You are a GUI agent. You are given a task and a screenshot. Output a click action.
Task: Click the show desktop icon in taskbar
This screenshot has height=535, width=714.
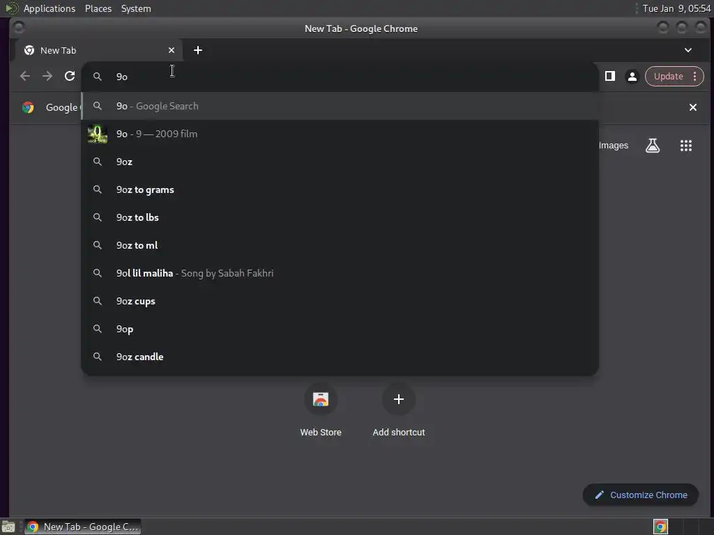8,527
